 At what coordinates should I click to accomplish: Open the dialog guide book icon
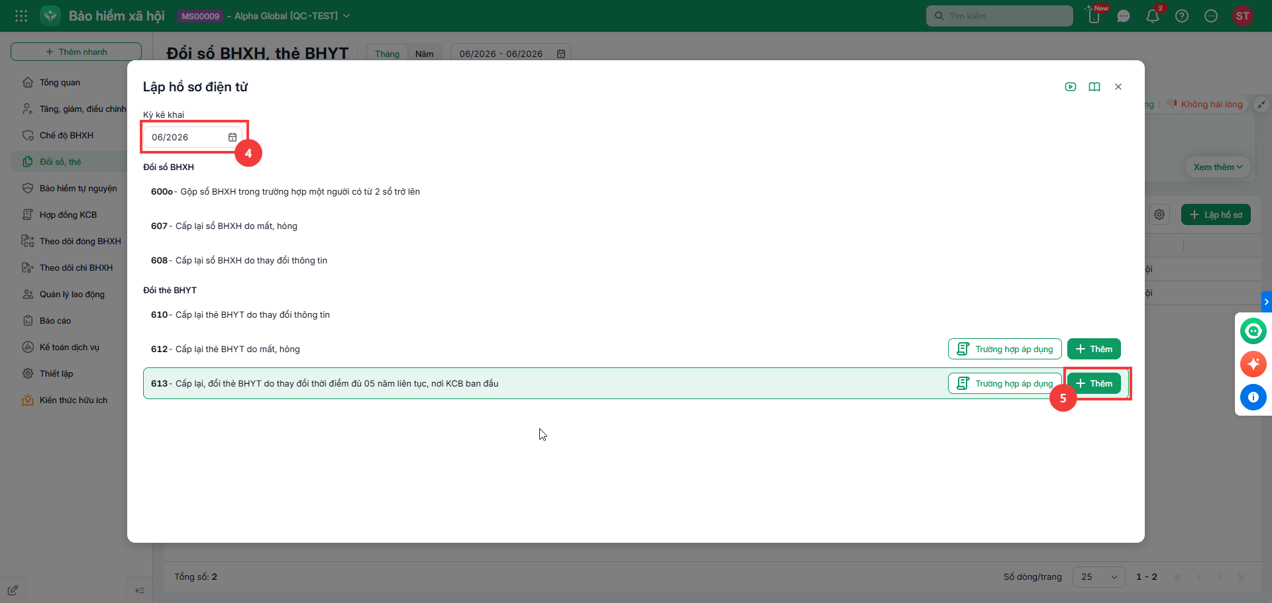click(1094, 87)
